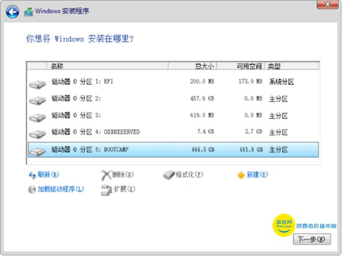Proceed with the 下一步(N) button
Image resolution: width=342 pixels, height=256 pixels.
pyautogui.click(x=312, y=239)
